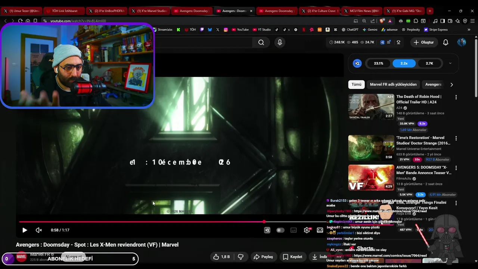Click the vidIQ round logo icon
The width and height of the screenshot is (478, 269).
357,63
